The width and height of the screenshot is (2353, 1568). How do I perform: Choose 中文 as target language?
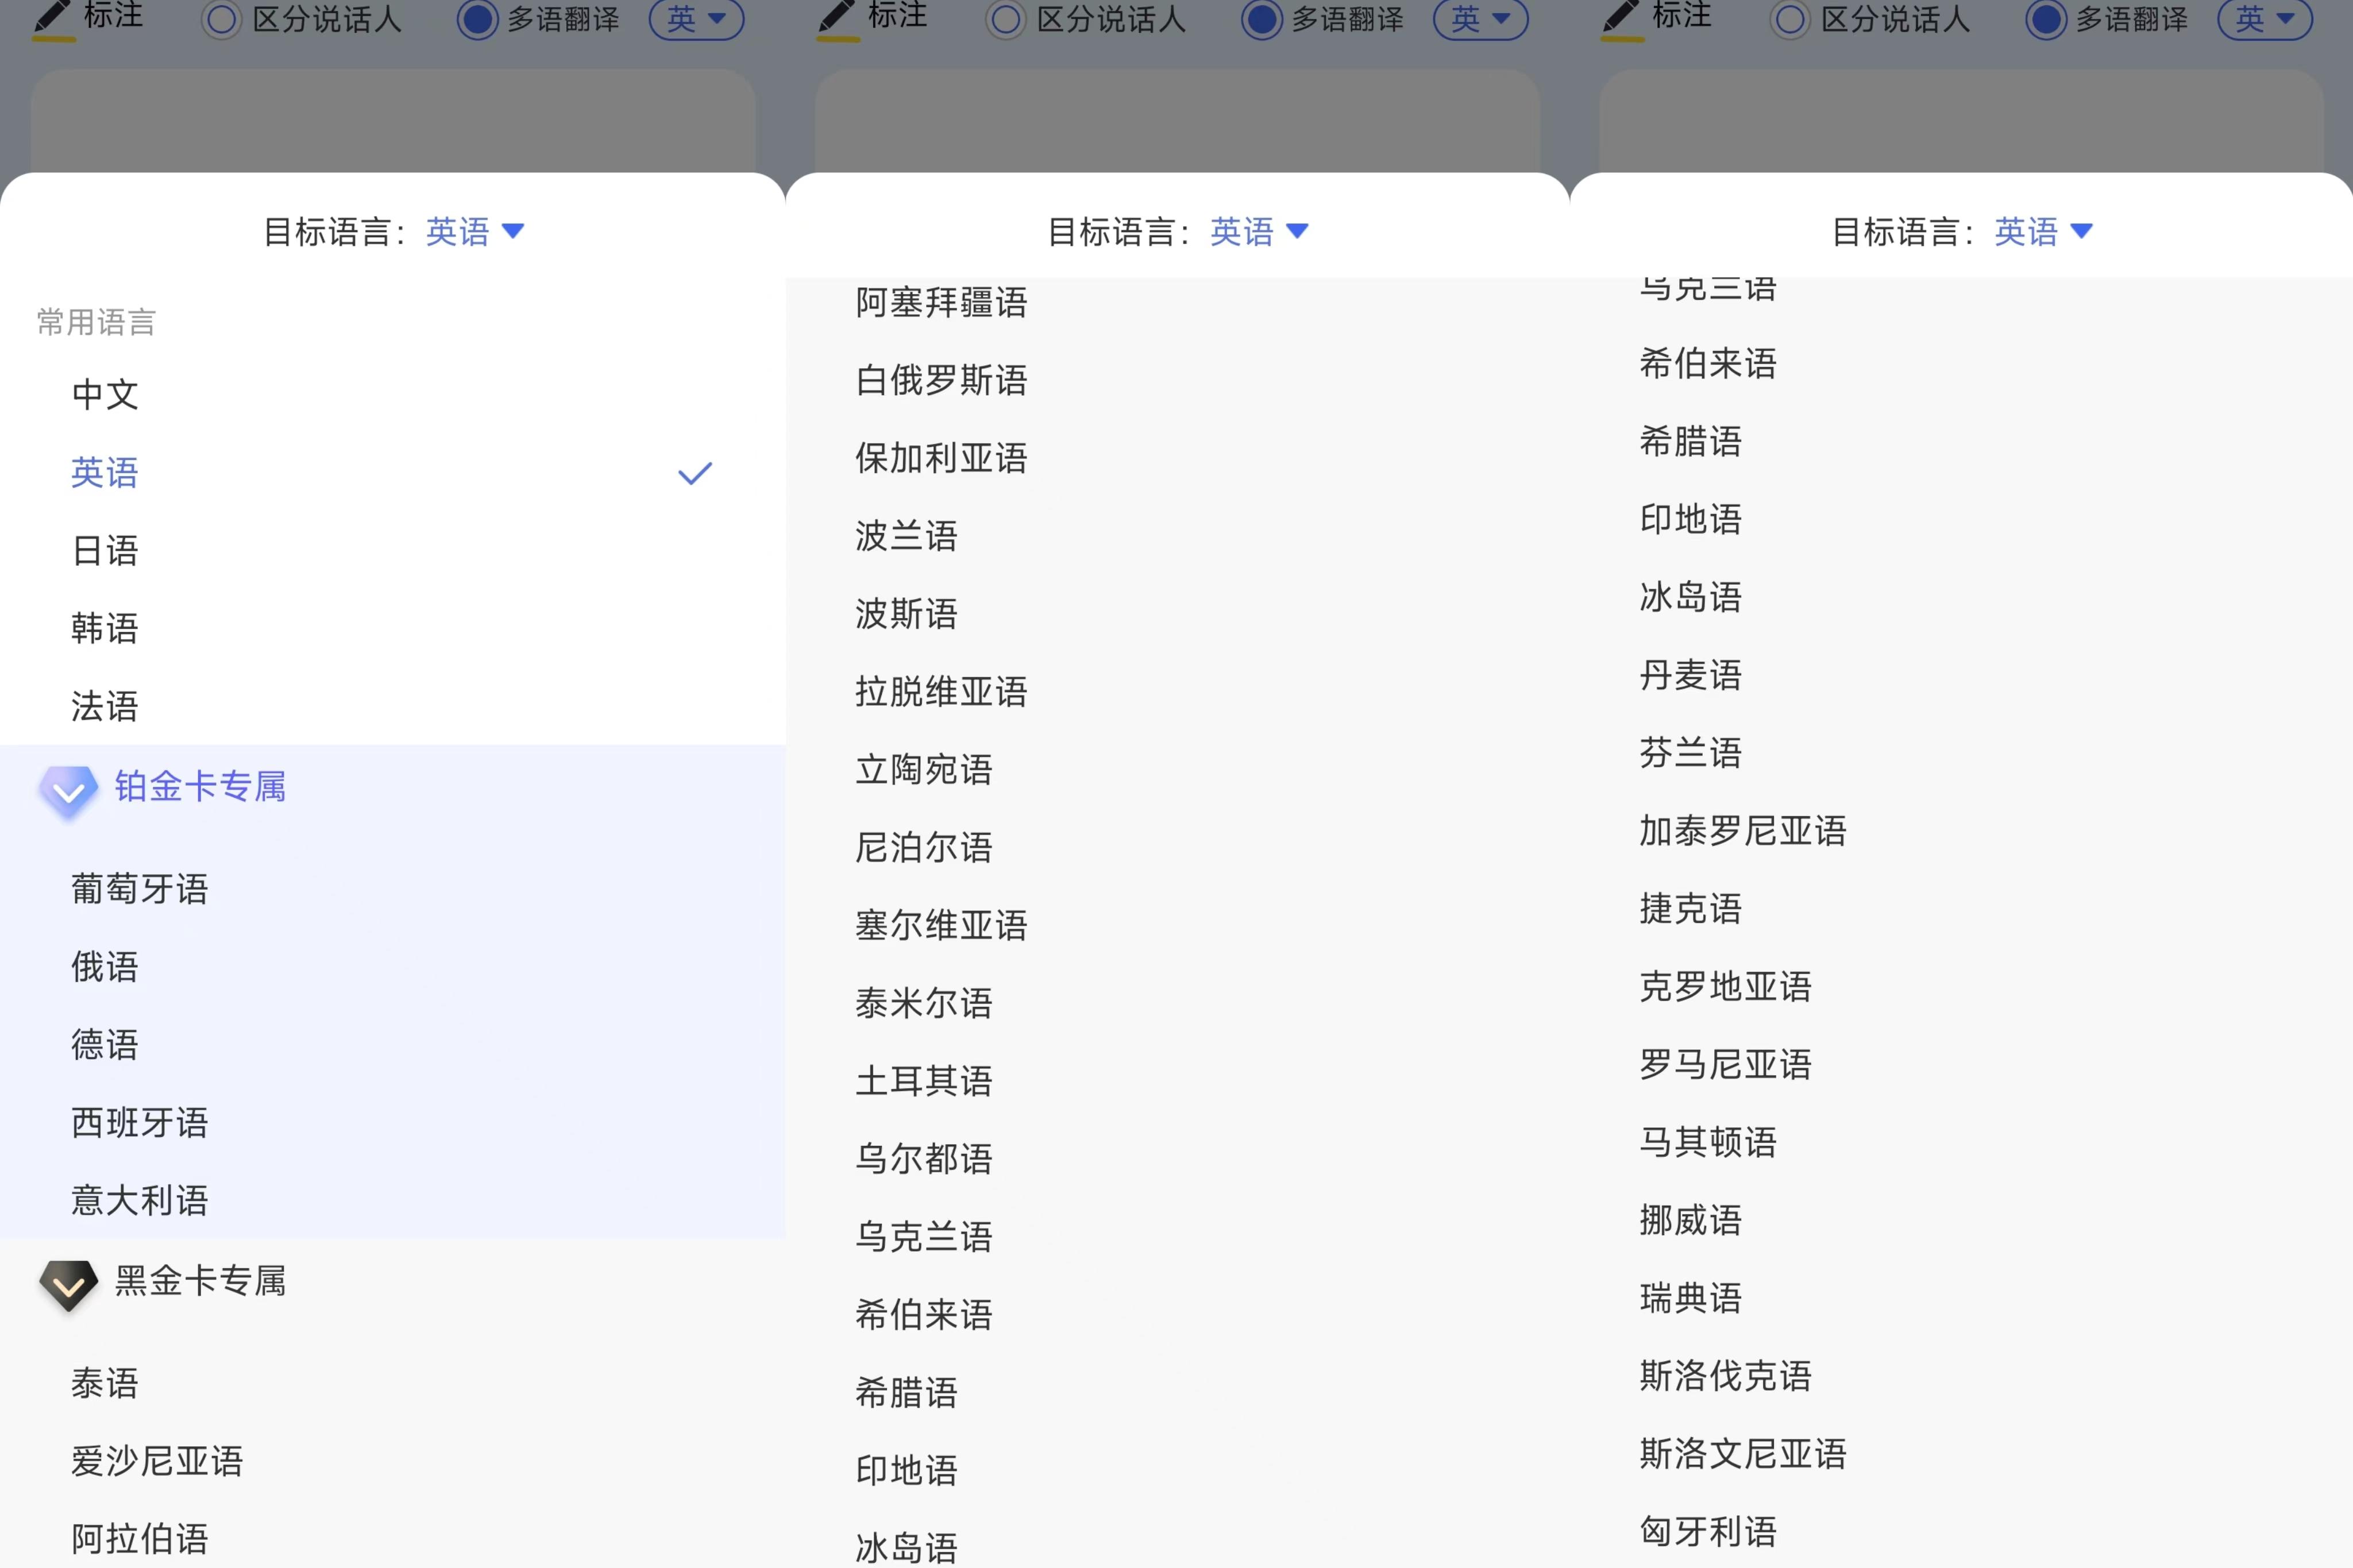coord(105,394)
